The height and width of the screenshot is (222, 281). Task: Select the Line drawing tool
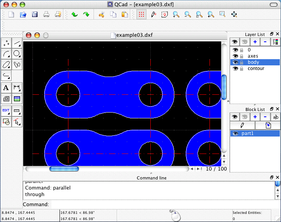pos(17,43)
